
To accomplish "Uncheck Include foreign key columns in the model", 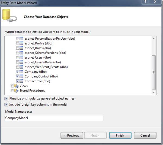I will [6, 105].
